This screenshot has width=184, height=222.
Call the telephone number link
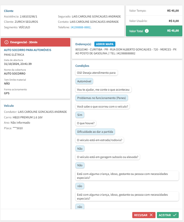tap(81, 27)
